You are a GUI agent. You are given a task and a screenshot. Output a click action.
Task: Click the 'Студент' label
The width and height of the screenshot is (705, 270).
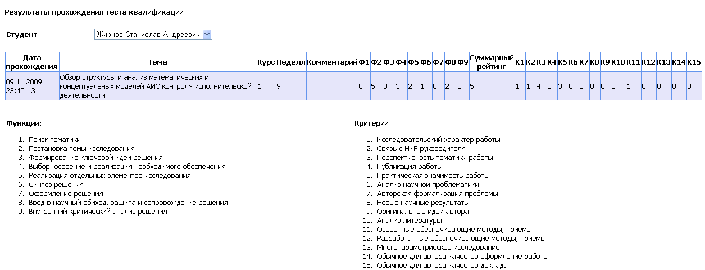click(x=21, y=35)
